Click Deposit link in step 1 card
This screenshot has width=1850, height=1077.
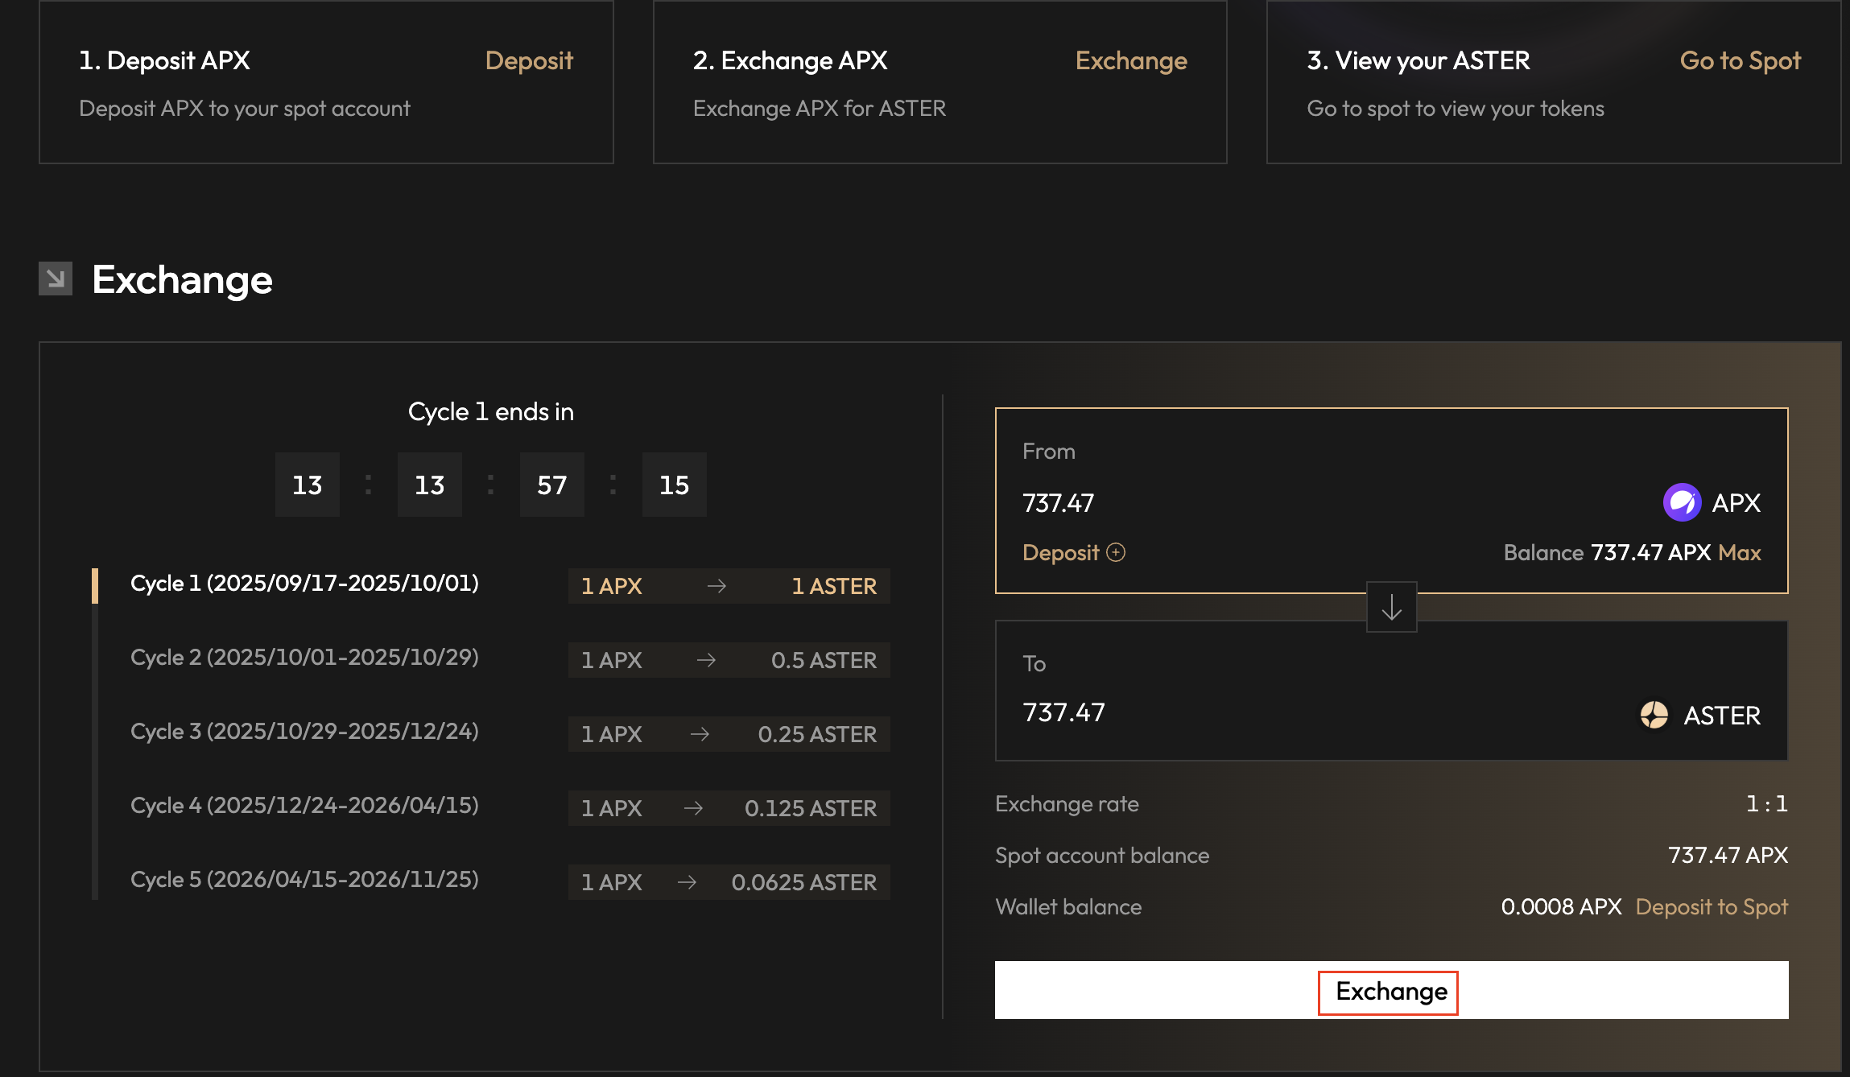coord(529,60)
